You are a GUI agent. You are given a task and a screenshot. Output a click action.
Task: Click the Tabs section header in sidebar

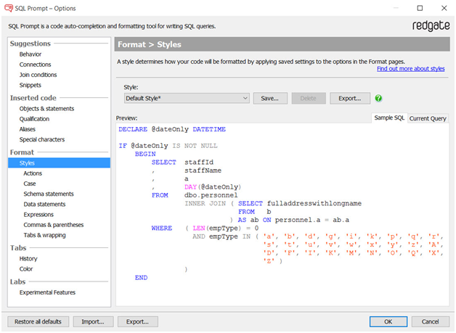pyautogui.click(x=18, y=248)
